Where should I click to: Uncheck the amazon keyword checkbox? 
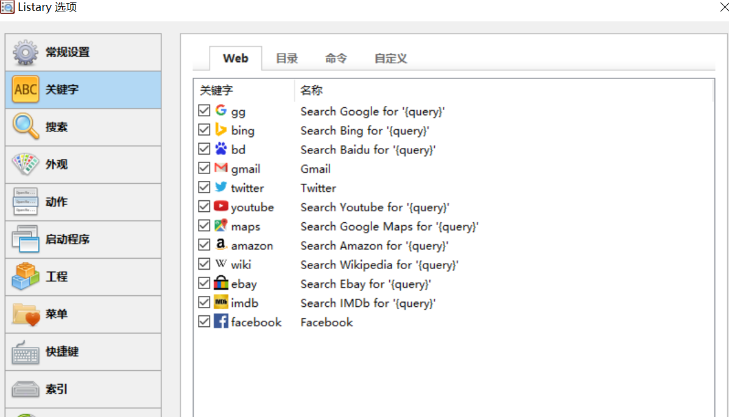coord(204,245)
